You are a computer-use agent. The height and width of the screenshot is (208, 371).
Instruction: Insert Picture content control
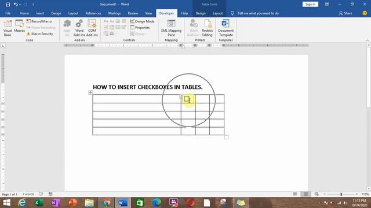pyautogui.click(x=118, y=21)
